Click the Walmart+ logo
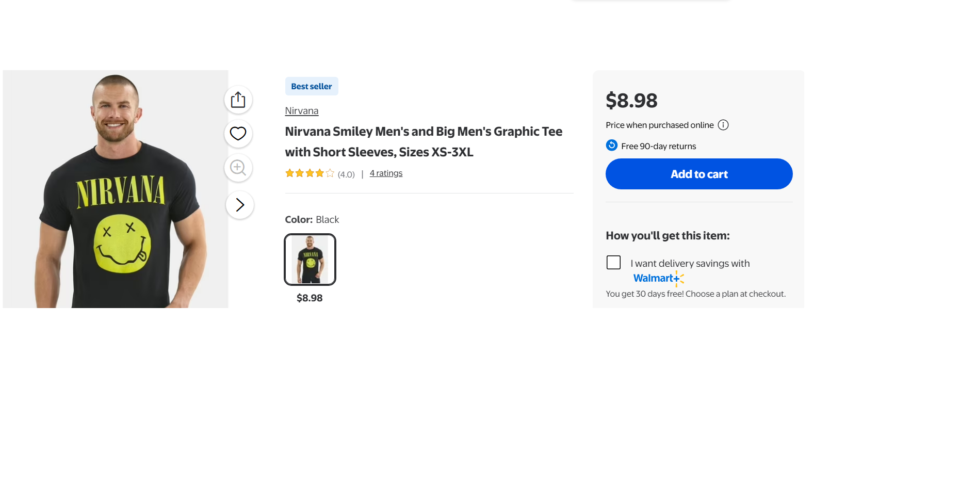 pyautogui.click(x=658, y=278)
